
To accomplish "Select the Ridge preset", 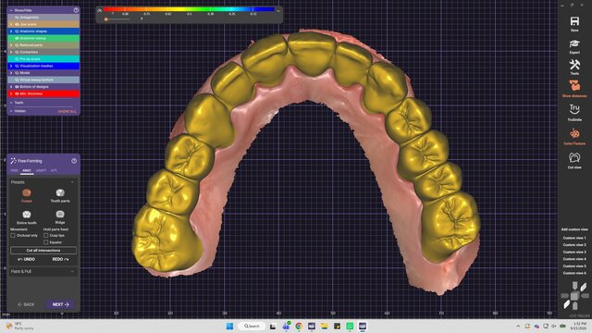I will pyautogui.click(x=60, y=217).
